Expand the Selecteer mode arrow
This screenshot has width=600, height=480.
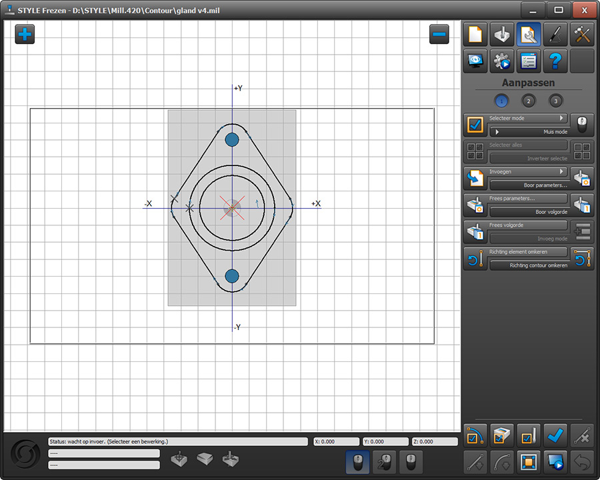[x=561, y=118]
